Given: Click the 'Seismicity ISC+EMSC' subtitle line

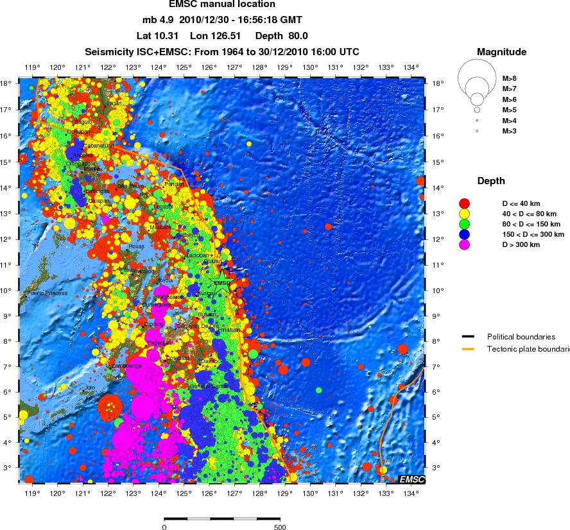Looking at the screenshot, I should tap(222, 51).
